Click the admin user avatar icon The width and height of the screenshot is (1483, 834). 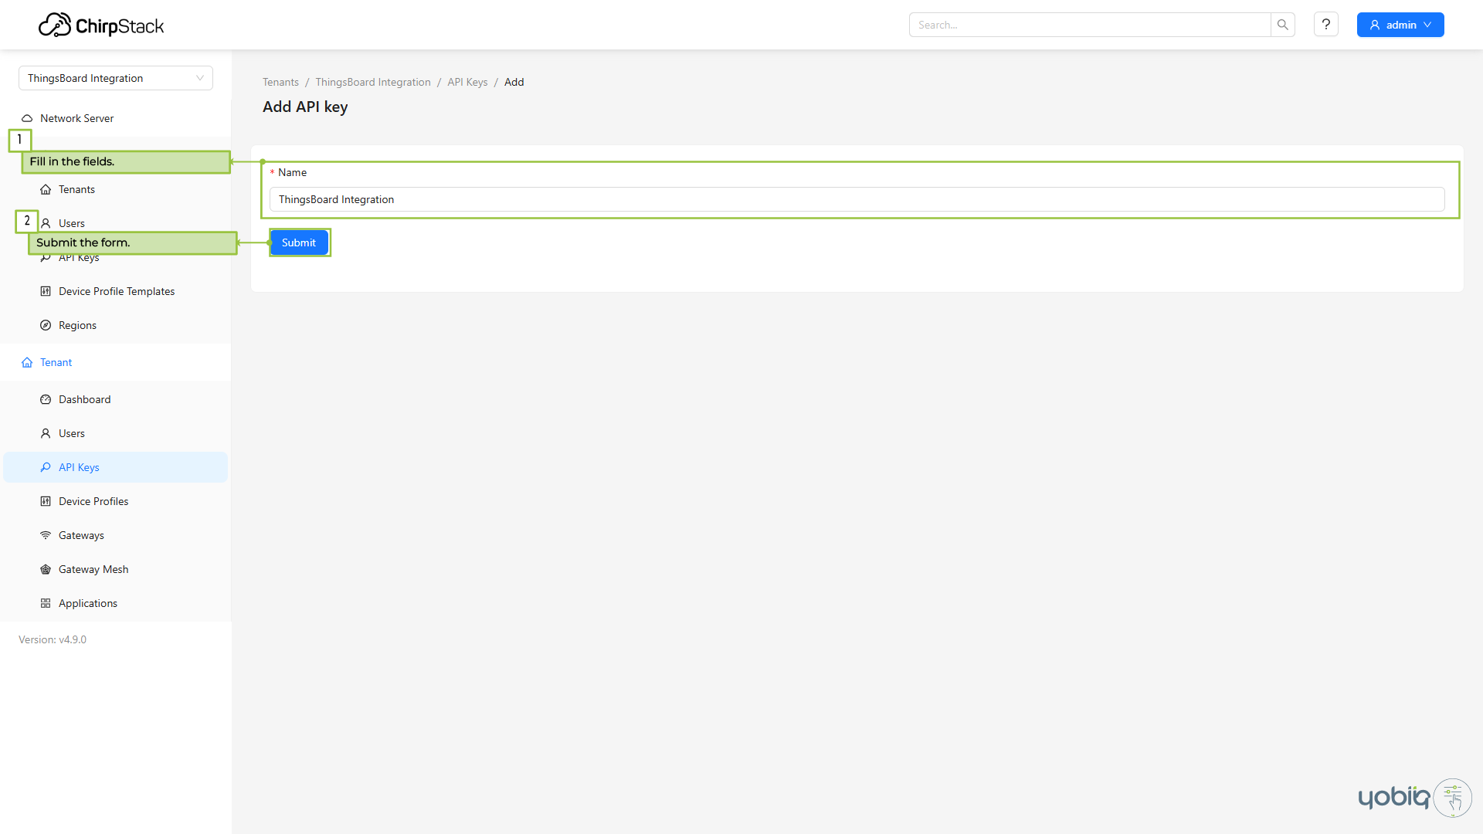pyautogui.click(x=1375, y=25)
